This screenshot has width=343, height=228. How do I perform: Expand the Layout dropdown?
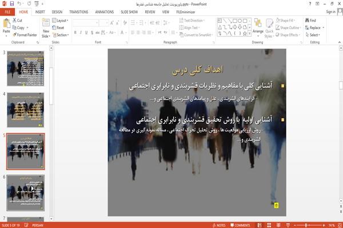pos(60,21)
